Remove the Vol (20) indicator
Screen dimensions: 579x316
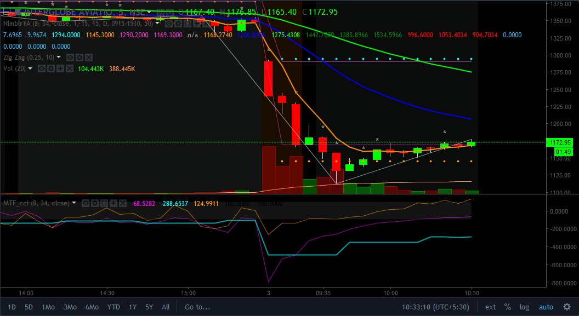point(70,68)
